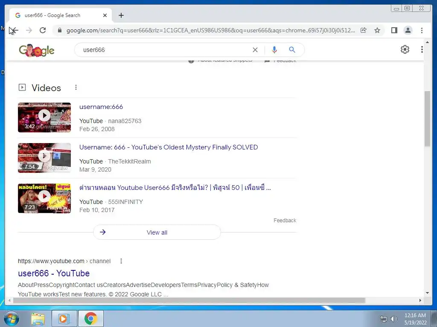Image resolution: width=437 pixels, height=327 pixels.
Task: Open options dots next to youtube.com channel
Action: pyautogui.click(x=121, y=261)
